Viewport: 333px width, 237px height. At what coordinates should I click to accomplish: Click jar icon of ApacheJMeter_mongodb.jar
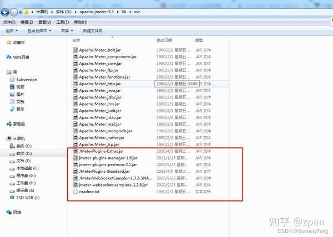(x=75, y=131)
